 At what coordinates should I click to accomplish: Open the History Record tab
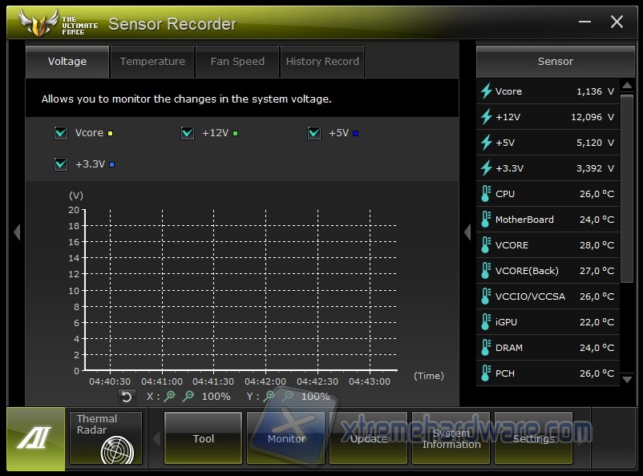[322, 62]
